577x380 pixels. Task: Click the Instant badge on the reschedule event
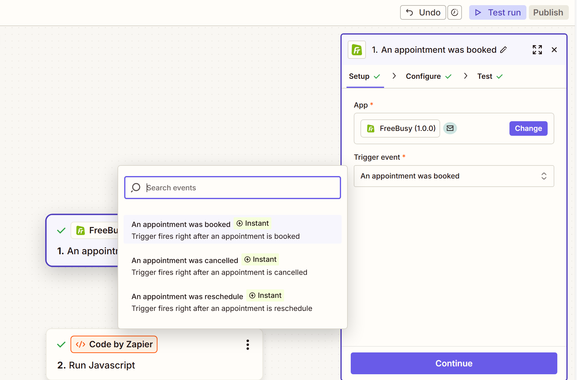(265, 295)
